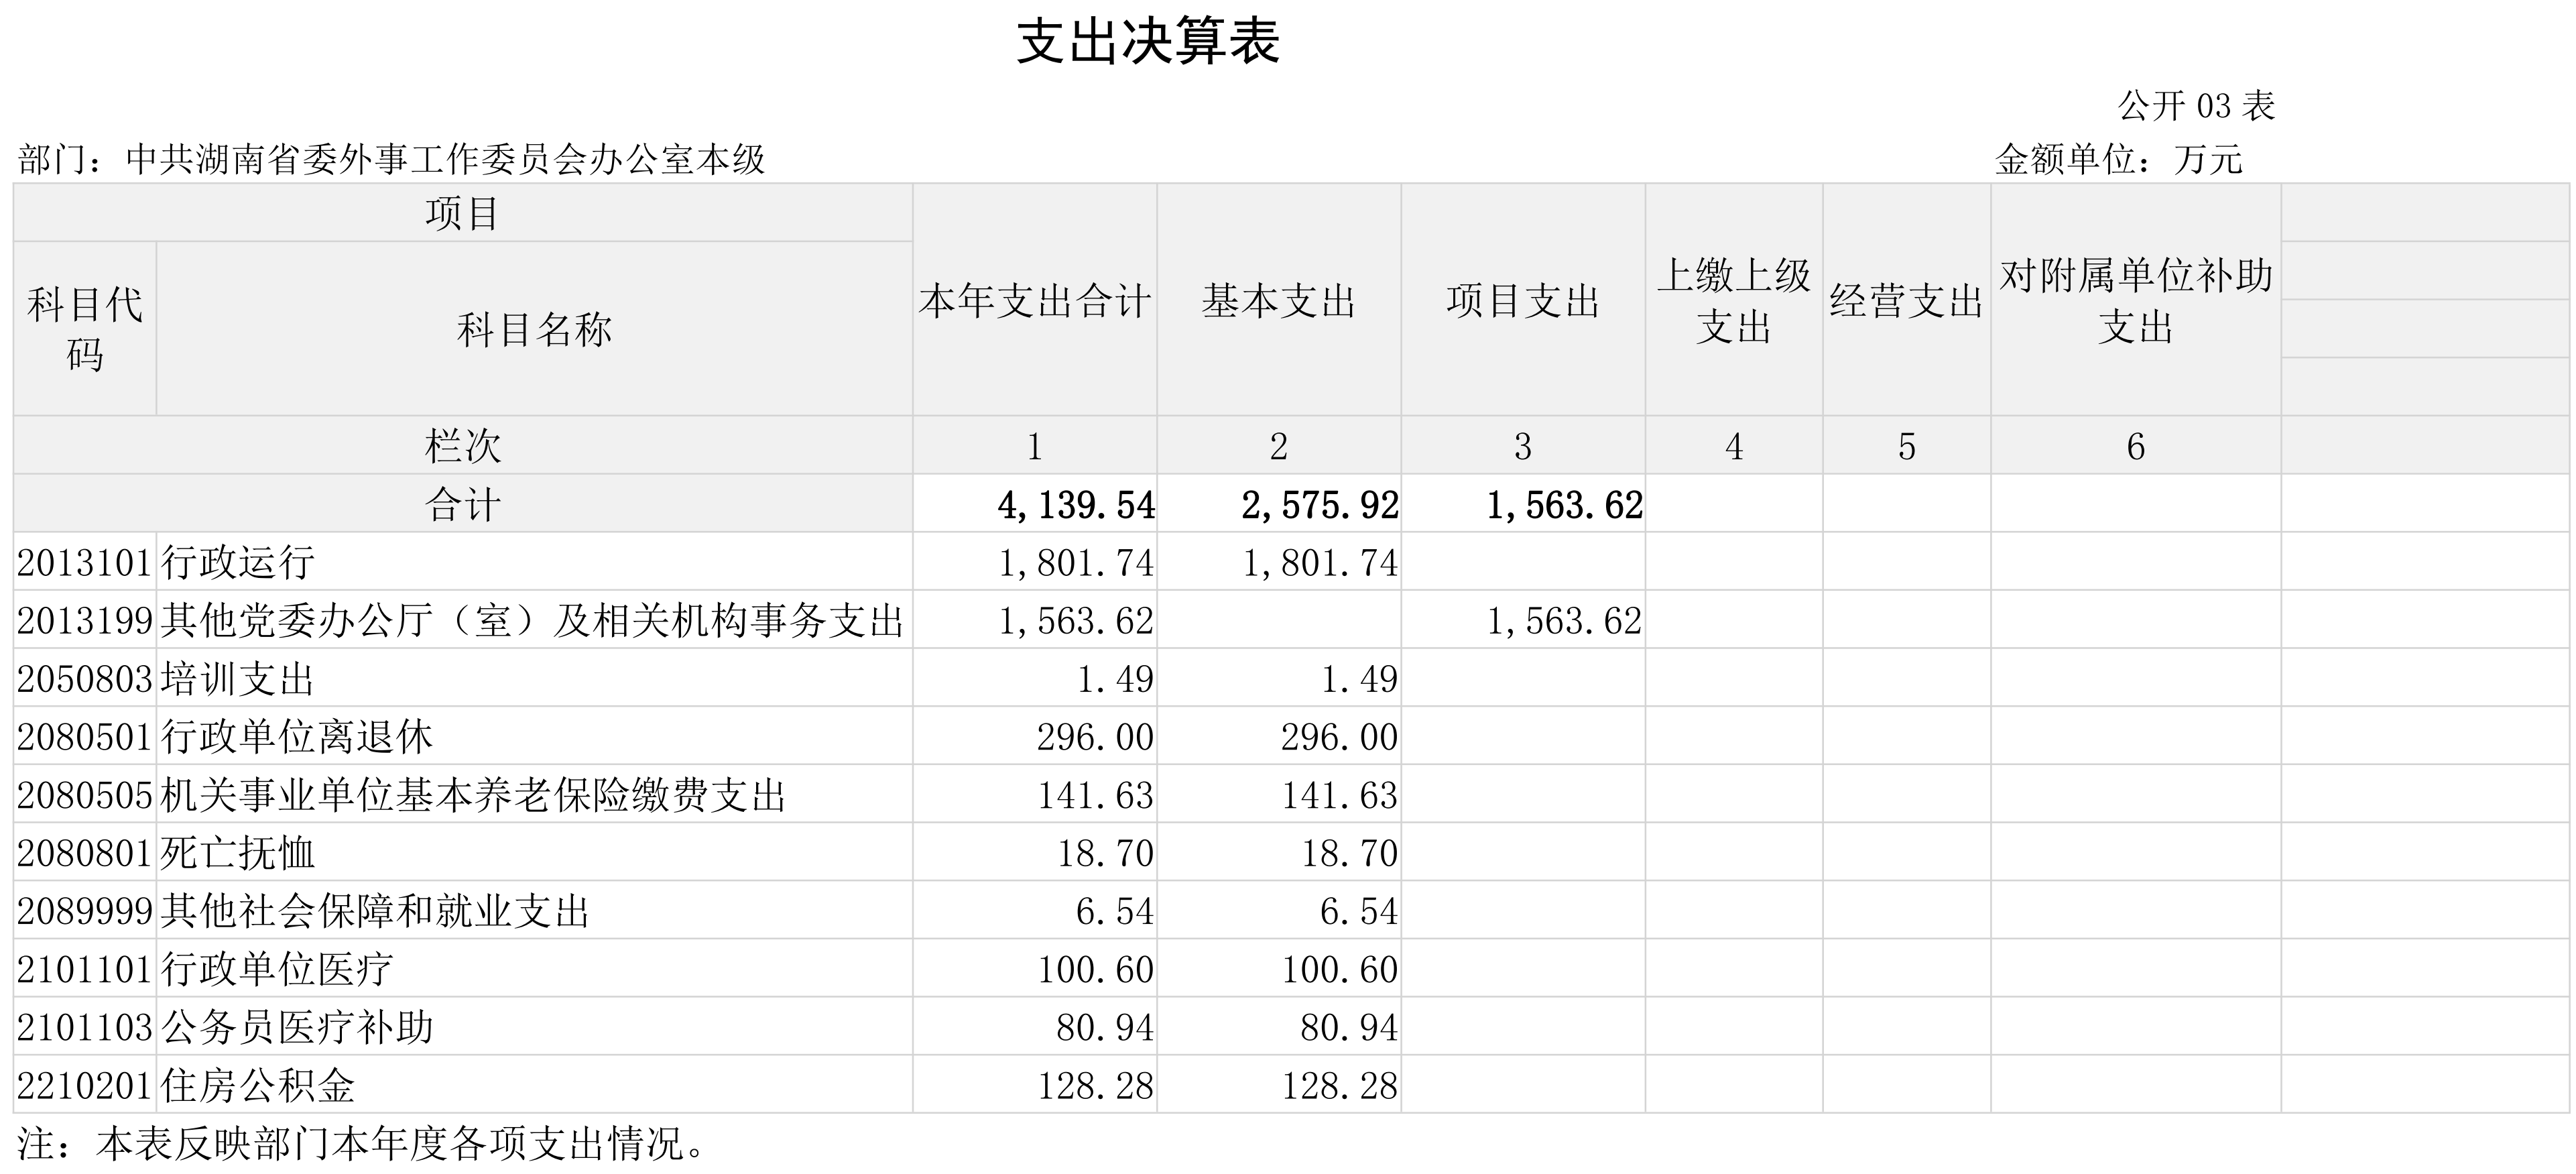Click the 支出决算表 title

click(x=1148, y=43)
